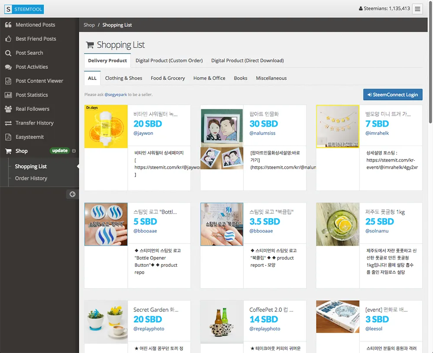433x353 pixels.
Task: Open the Jeju green citrus syrup thumbnail
Action: click(337, 224)
